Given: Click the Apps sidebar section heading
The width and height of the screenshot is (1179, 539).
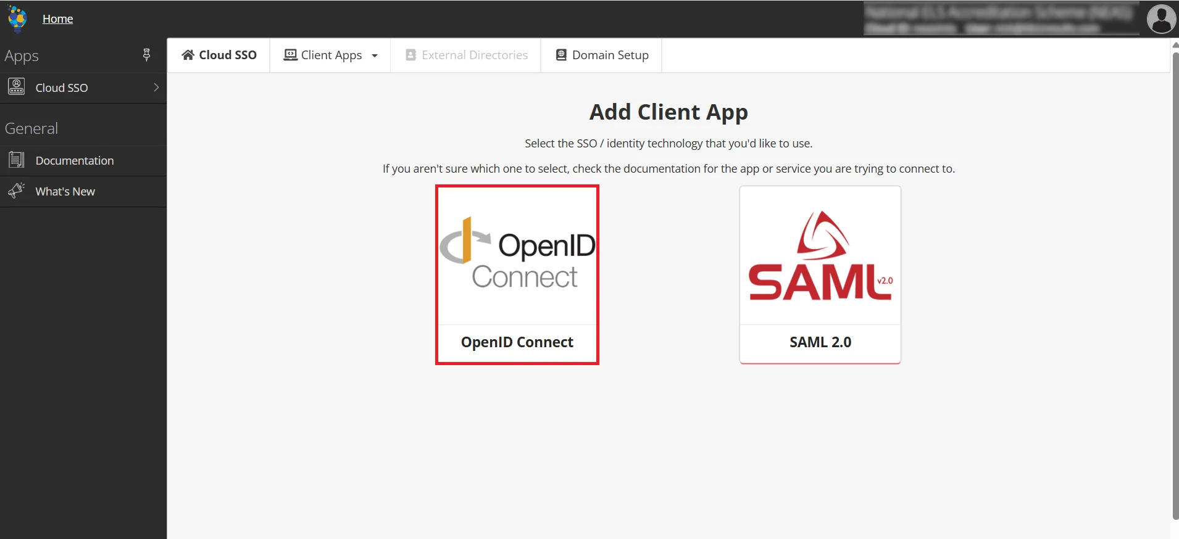Looking at the screenshot, I should tap(22, 56).
